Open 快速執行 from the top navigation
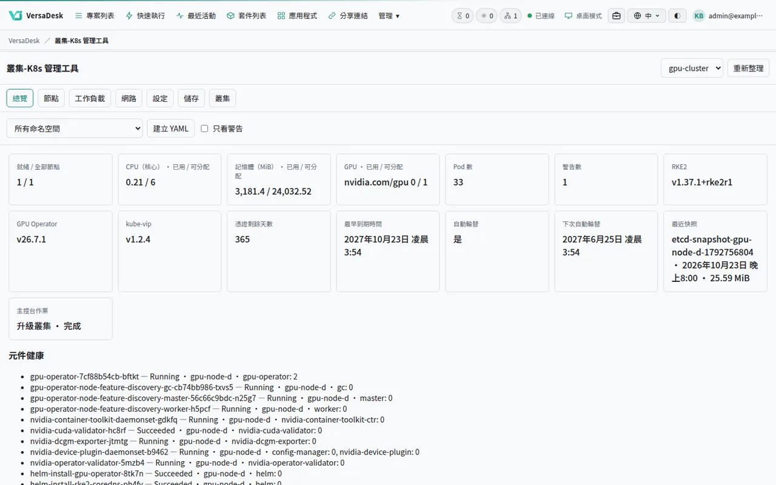Viewport: 776px width, 485px height. (x=145, y=16)
